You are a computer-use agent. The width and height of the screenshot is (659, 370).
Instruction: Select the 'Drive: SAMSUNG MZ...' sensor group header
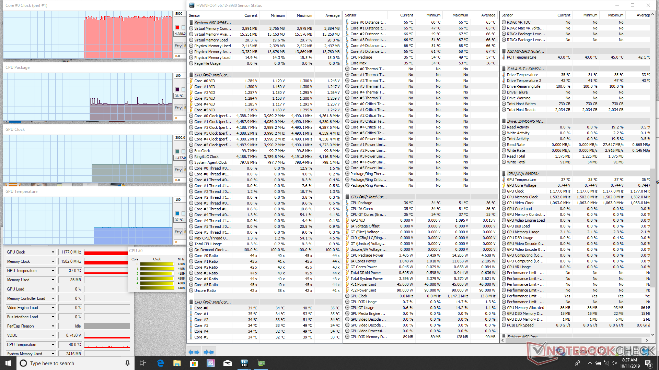pyautogui.click(x=575, y=121)
